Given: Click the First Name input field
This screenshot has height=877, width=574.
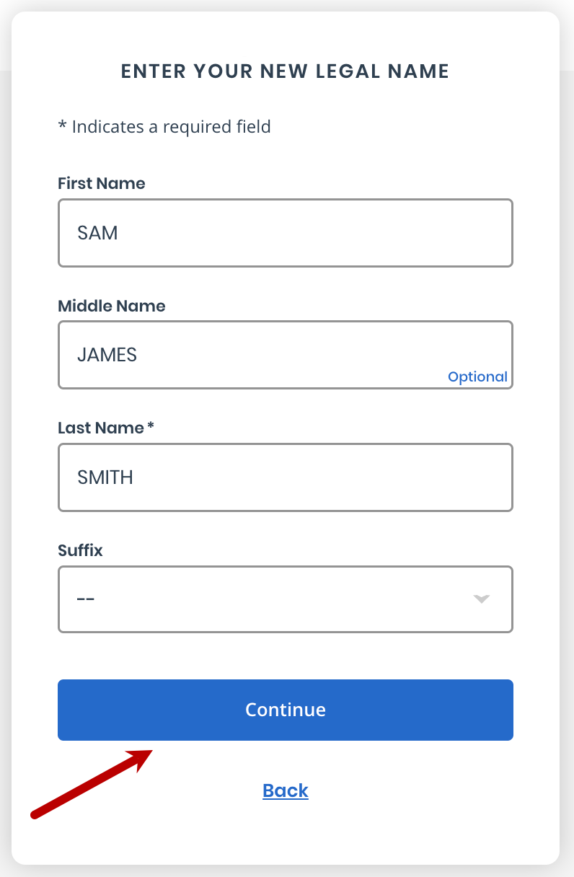Looking at the screenshot, I should click(285, 233).
